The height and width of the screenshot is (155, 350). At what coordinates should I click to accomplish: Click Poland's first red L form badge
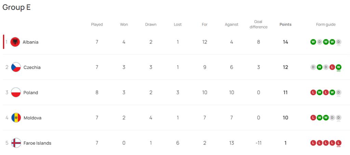pyautogui.click(x=313, y=93)
